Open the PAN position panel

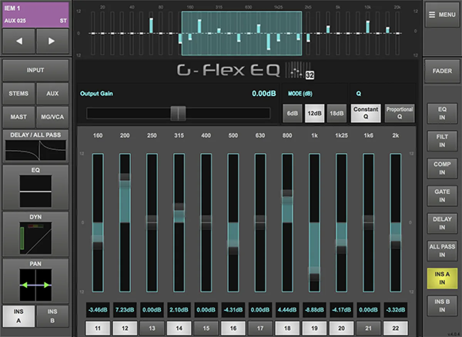tap(35, 281)
